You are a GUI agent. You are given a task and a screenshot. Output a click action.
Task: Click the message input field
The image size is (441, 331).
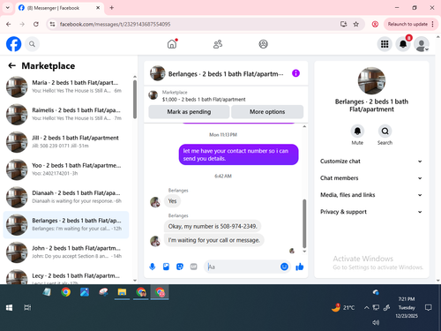243,267
